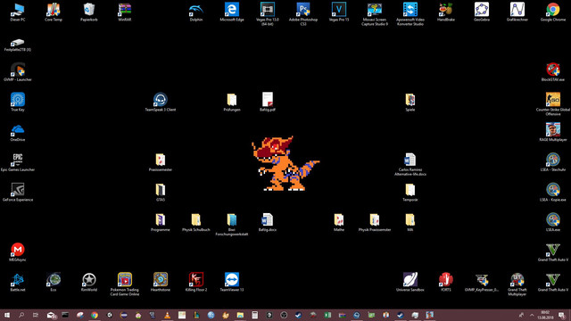This screenshot has height=321, width=571.
Task: Open GeForce Experience shortcut
Action: pos(18,192)
